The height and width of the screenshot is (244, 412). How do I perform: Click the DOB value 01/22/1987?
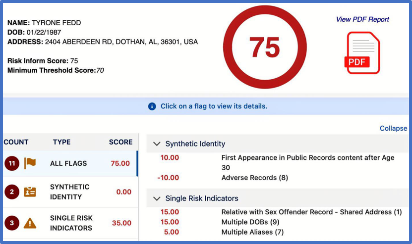(44, 32)
